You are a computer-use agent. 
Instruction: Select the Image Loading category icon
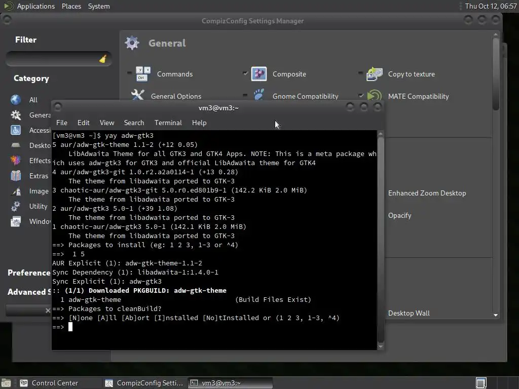coord(16,191)
